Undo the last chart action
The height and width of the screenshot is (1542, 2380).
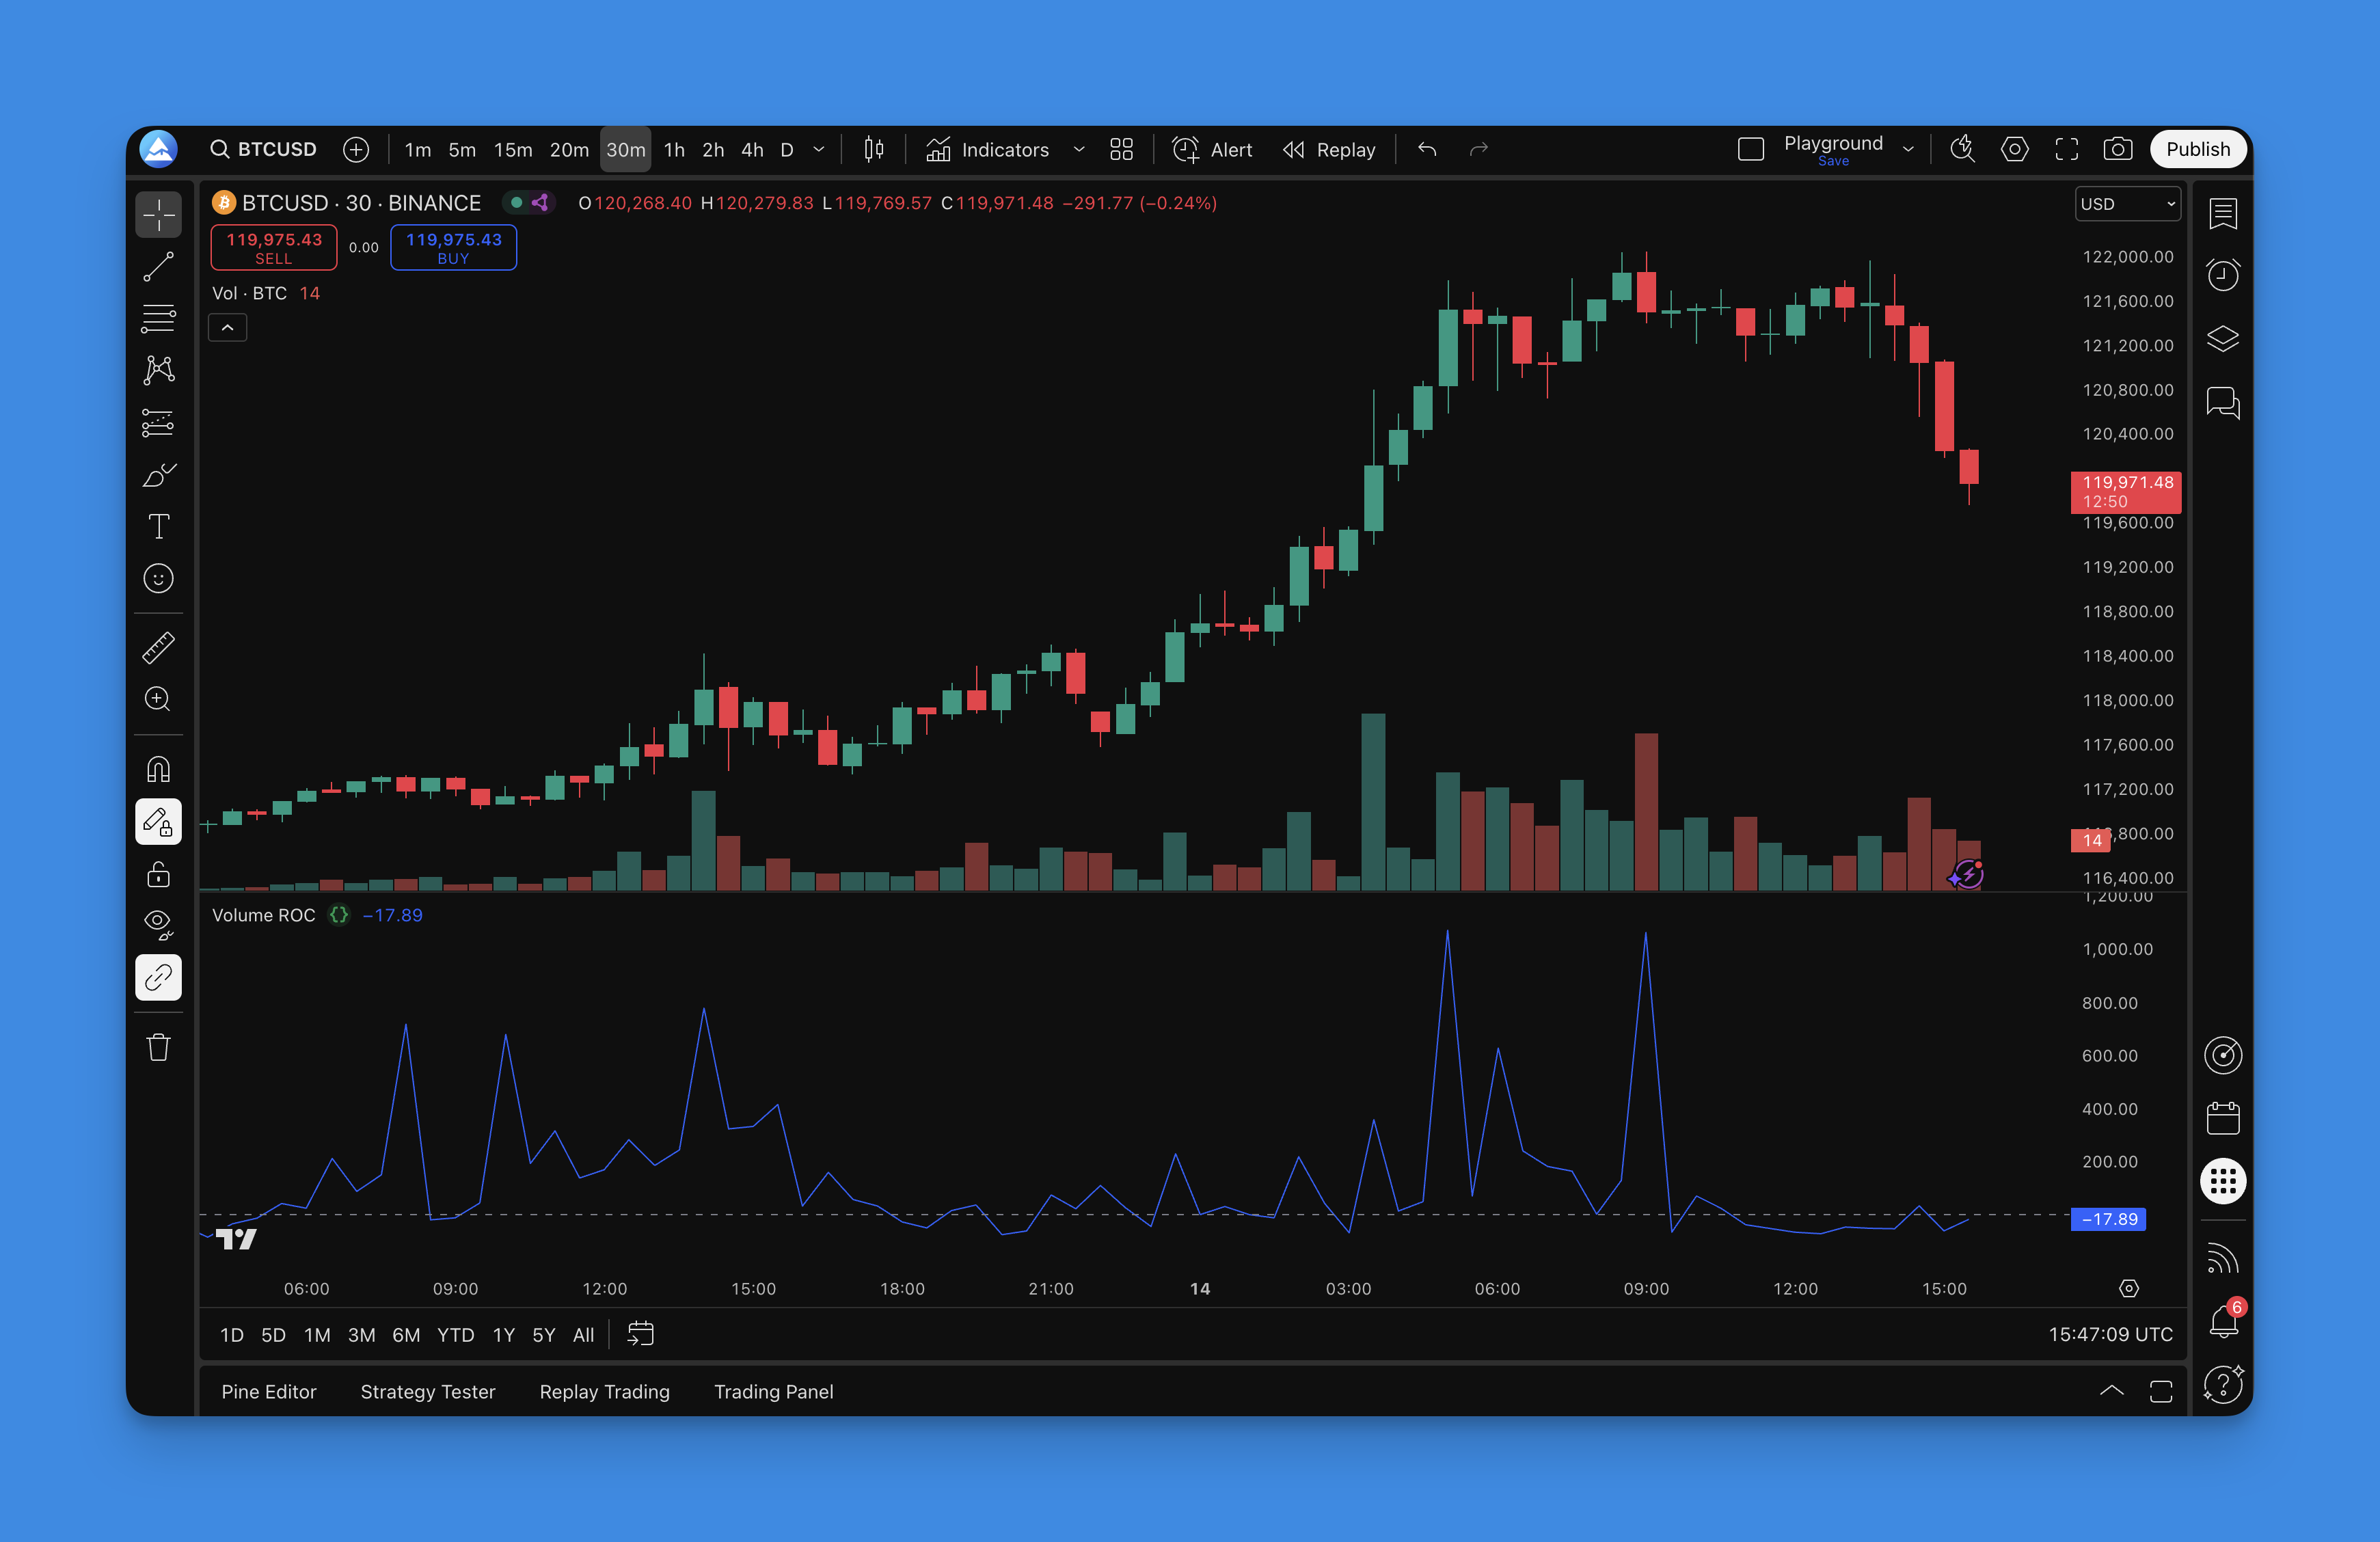(1427, 150)
